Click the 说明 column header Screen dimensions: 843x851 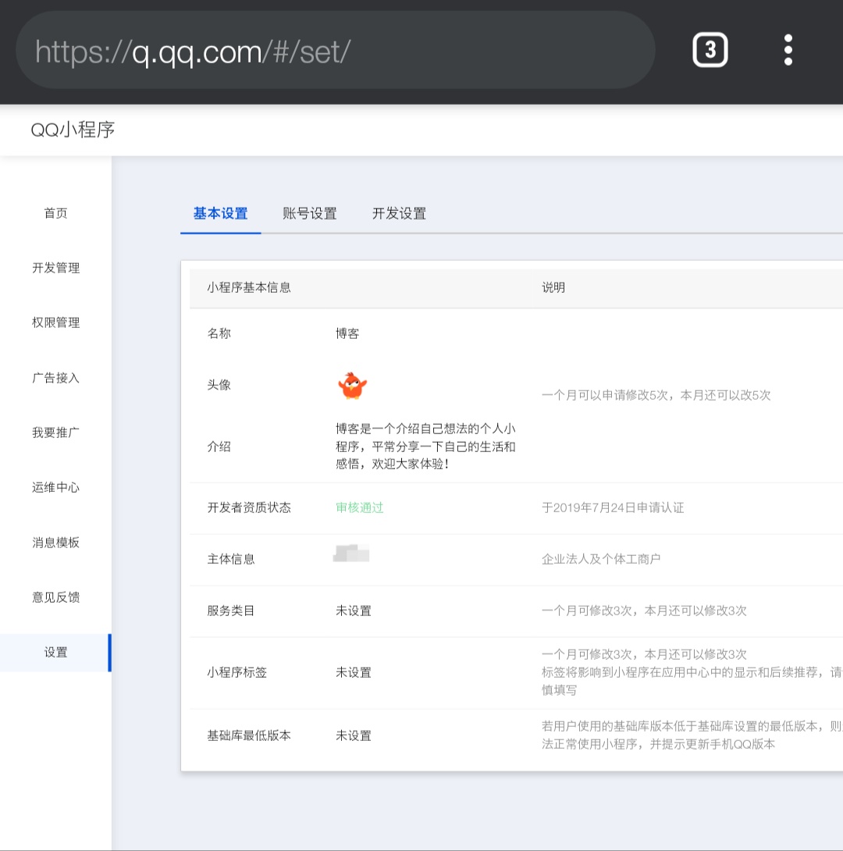point(553,287)
